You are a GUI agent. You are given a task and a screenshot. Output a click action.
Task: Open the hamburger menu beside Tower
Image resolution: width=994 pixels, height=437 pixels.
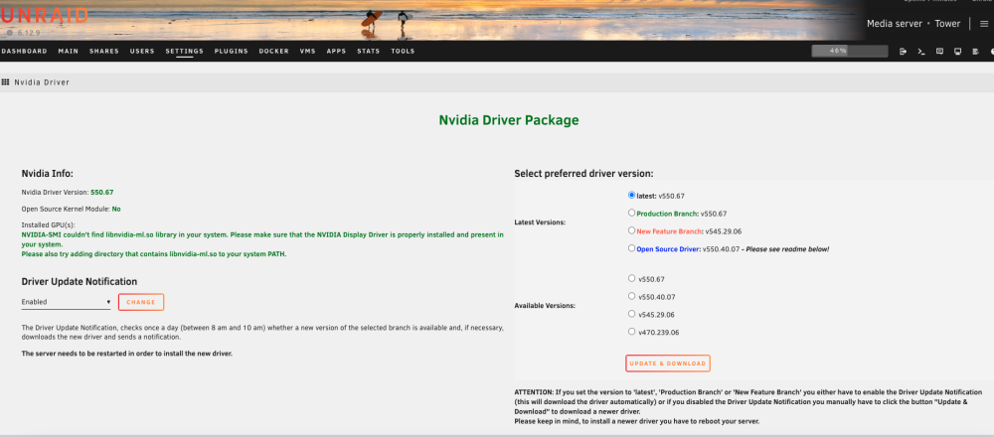pyautogui.click(x=984, y=24)
